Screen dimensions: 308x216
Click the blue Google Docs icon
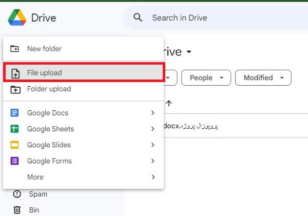pos(14,113)
